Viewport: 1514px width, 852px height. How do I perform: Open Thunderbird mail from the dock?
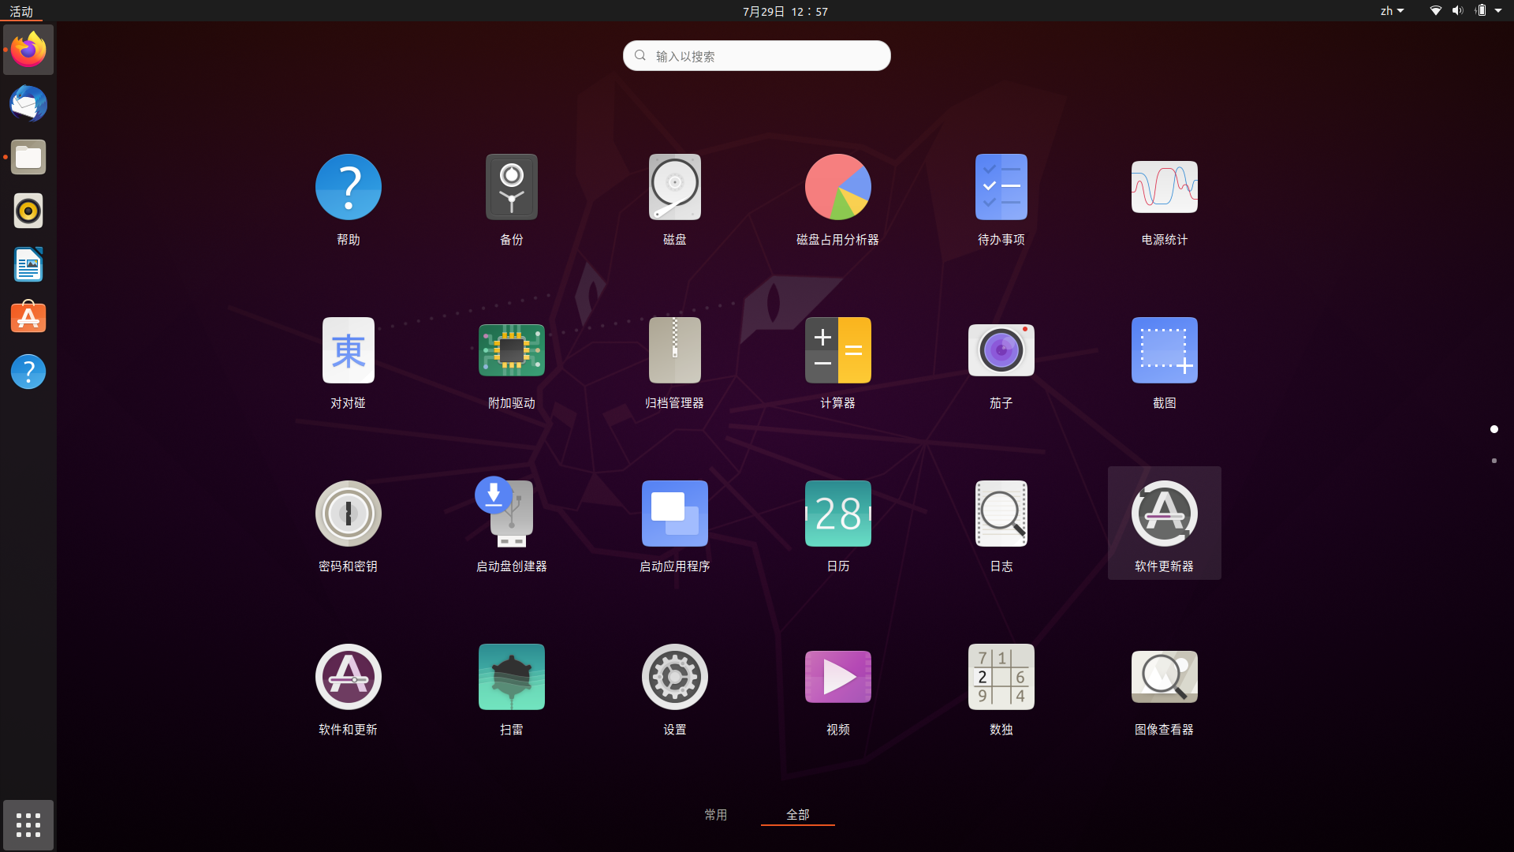point(28,103)
